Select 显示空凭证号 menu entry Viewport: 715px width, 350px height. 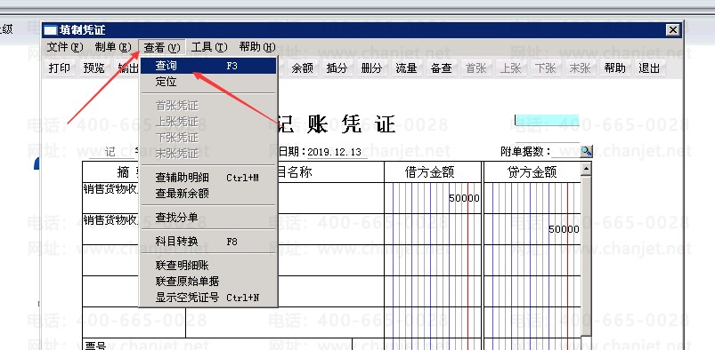coord(208,298)
